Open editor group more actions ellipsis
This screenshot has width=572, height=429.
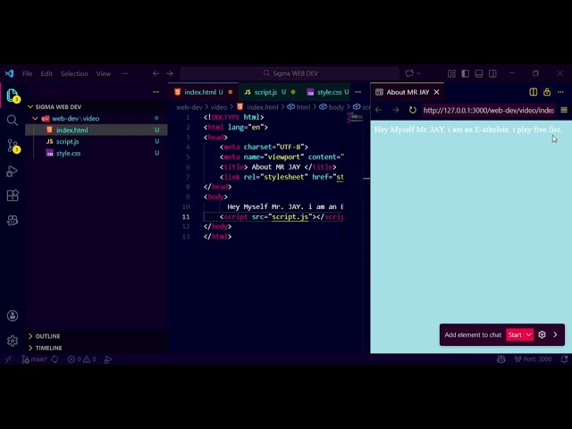click(358, 92)
